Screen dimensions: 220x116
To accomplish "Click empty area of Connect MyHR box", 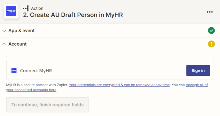I will coord(119,70).
